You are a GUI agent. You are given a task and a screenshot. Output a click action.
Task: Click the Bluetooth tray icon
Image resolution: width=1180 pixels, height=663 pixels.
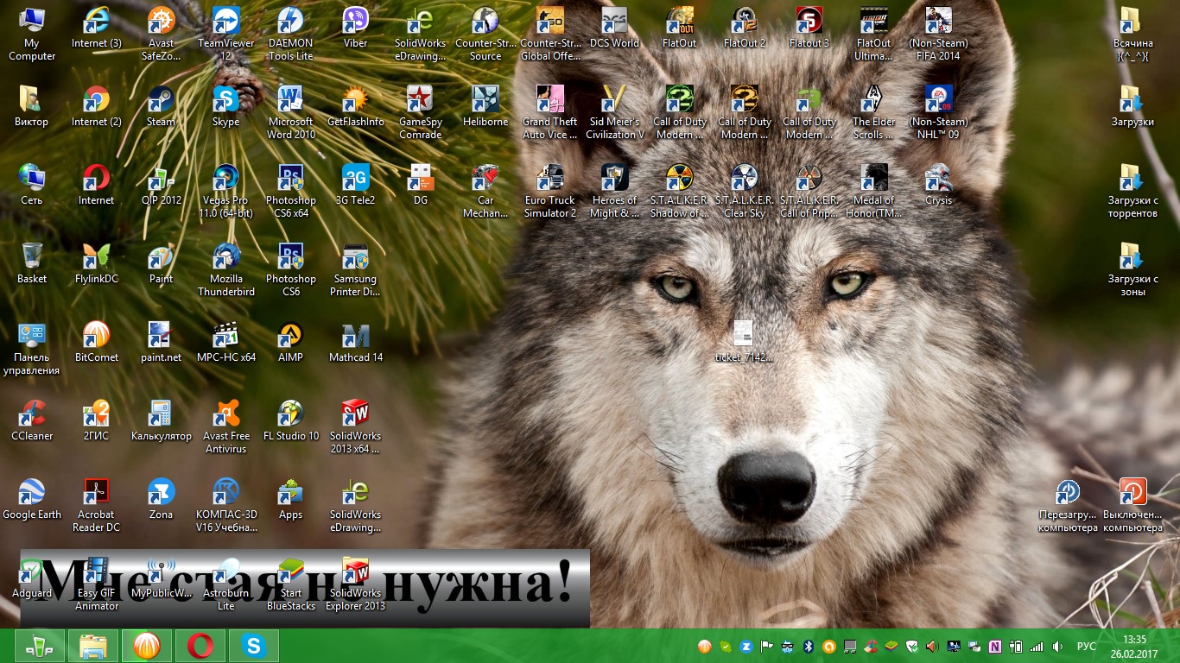point(809,647)
